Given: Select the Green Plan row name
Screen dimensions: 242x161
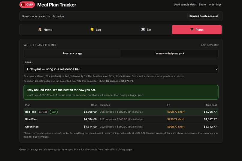Looking at the screenshot, I should coord(32,127).
